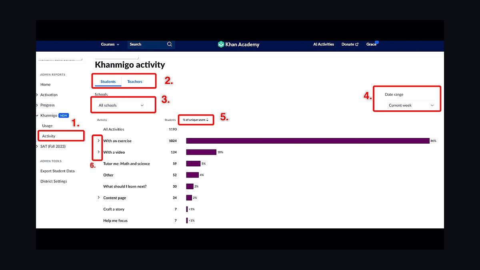
Task: Collapse the Khanmigo sidebar section
Action: (37, 116)
